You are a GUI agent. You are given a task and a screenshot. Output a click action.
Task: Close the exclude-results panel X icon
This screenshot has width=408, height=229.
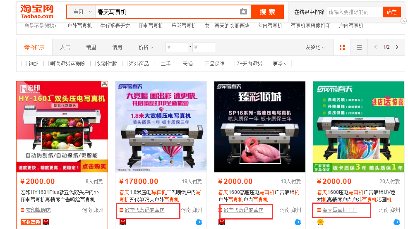(403, 21)
